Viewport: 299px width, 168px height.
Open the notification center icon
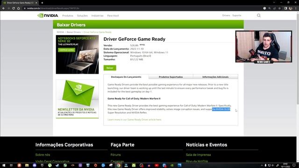tap(294, 165)
